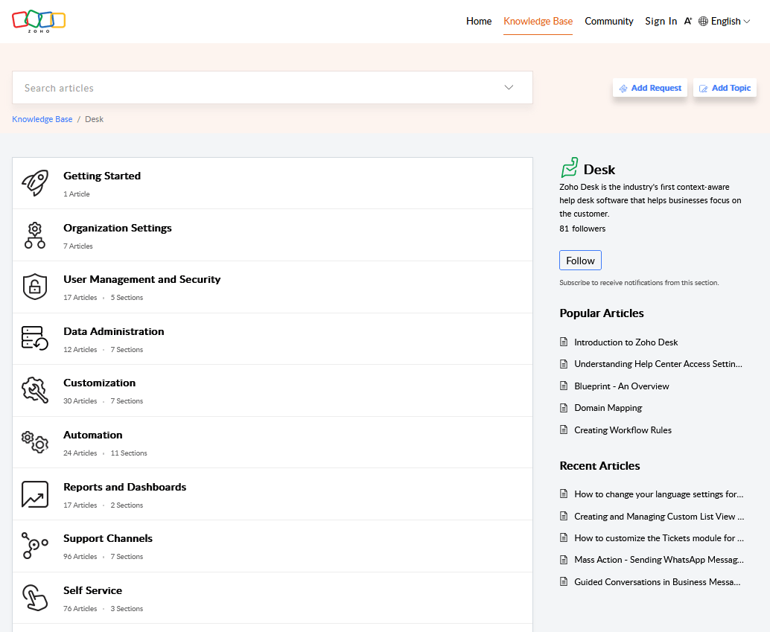Click the Data Administration server icon
The image size is (770, 632).
pos(35,339)
